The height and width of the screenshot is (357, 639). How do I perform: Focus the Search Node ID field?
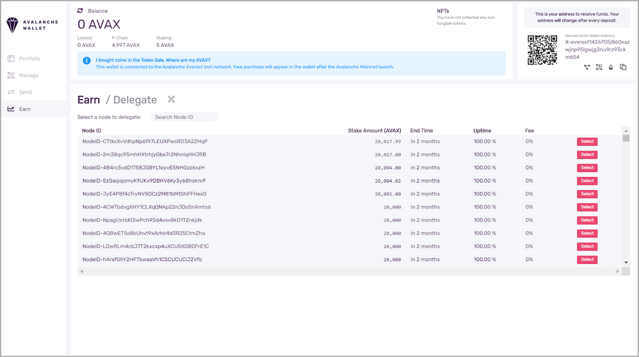point(185,117)
